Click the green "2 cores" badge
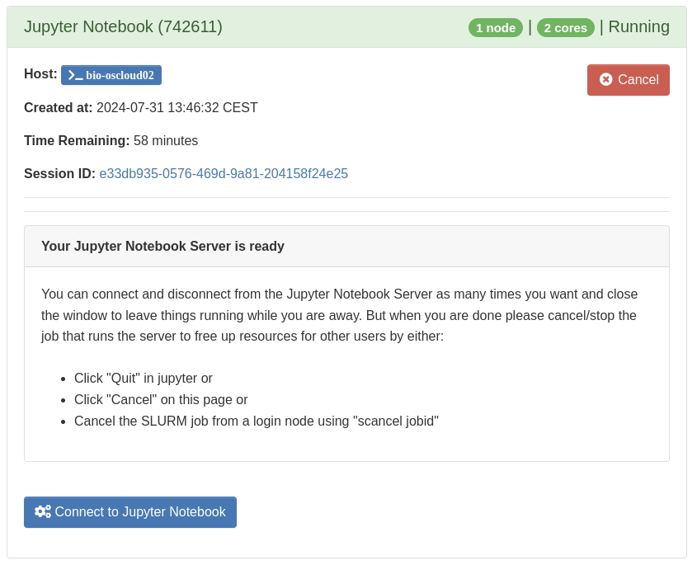 [x=565, y=27]
